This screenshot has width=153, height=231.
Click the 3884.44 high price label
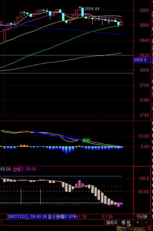coord(92,9)
